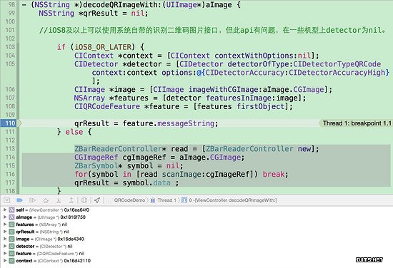This screenshot has height=268, width=393.
Task: Click CIDetectorAccuracyHigh in the options dictionary
Action: [x=337, y=73]
